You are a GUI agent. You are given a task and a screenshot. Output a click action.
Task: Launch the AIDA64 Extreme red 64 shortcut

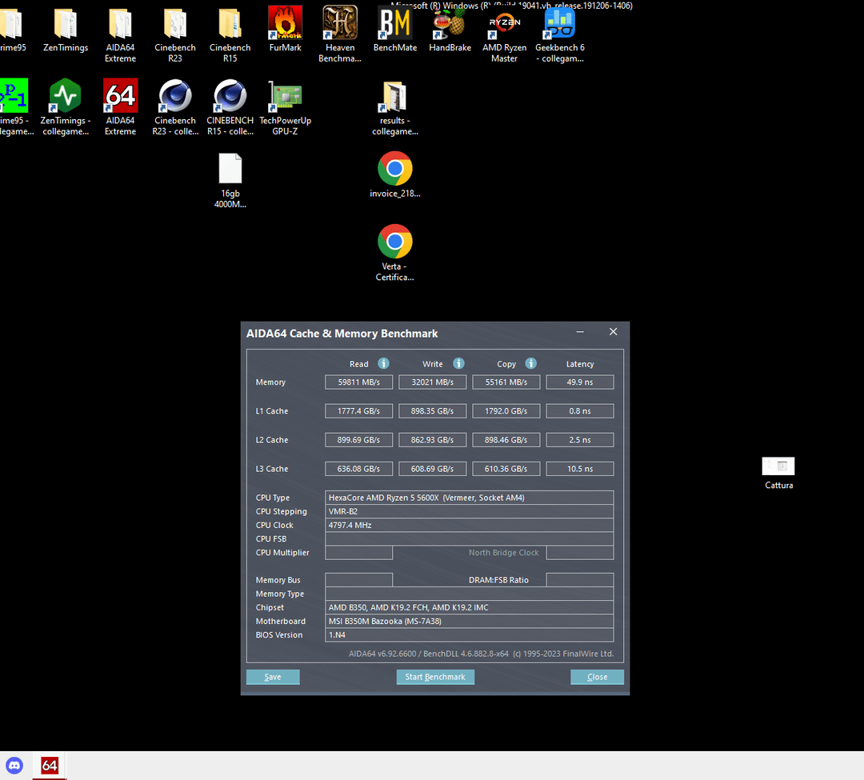pyautogui.click(x=120, y=107)
